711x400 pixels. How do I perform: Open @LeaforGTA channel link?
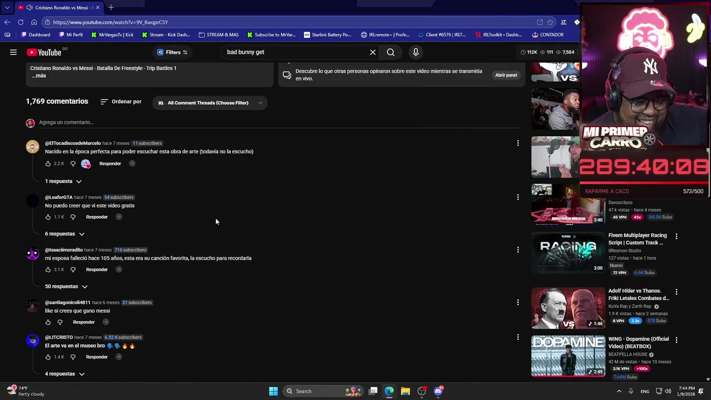[58, 197]
